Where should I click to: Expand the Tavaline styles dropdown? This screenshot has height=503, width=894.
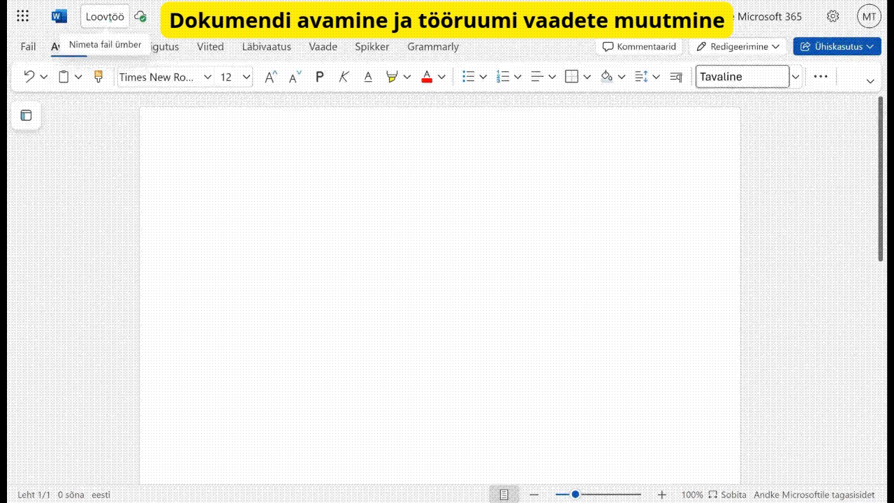point(795,77)
